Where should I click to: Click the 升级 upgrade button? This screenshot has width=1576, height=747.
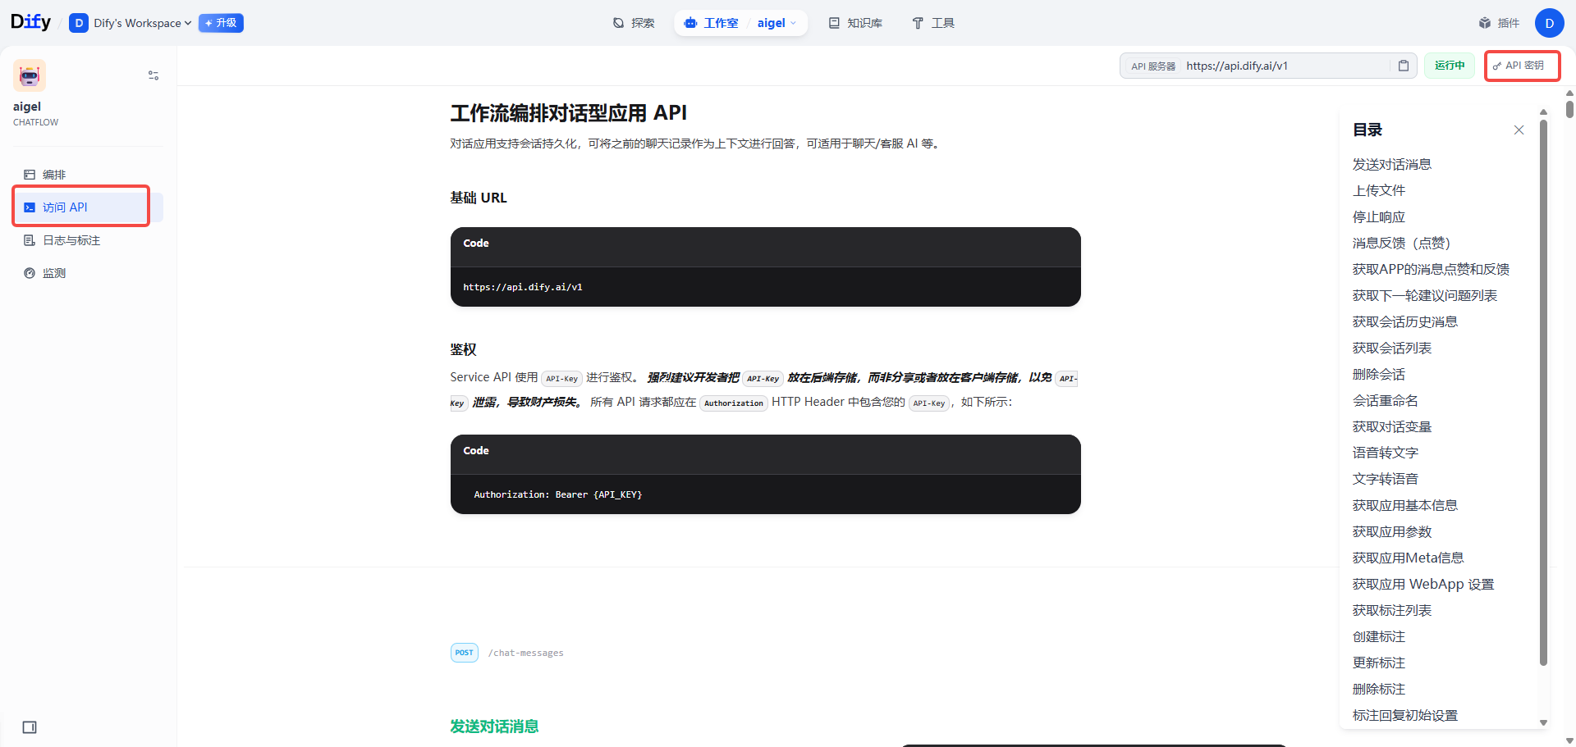220,23
